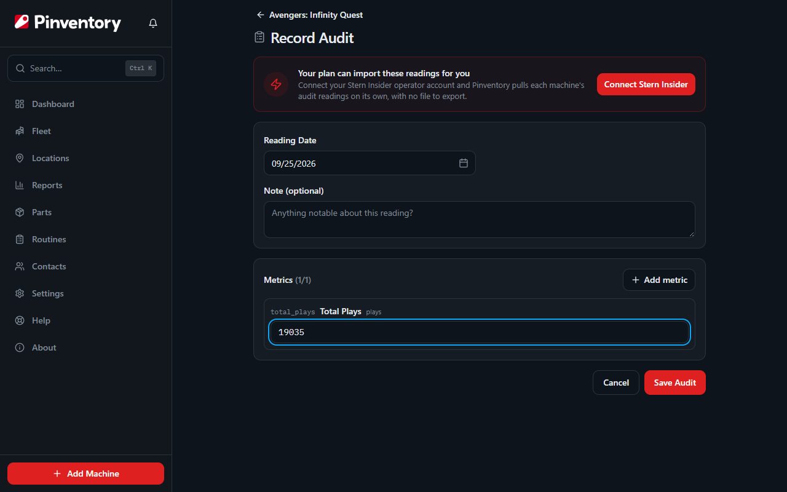
Task: Click the Contacts people icon
Action: pyautogui.click(x=20, y=266)
